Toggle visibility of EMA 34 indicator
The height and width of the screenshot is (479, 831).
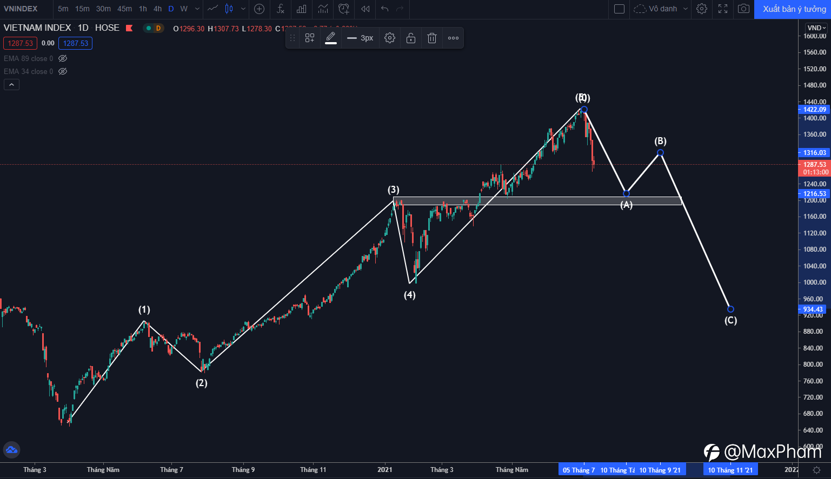pos(63,71)
